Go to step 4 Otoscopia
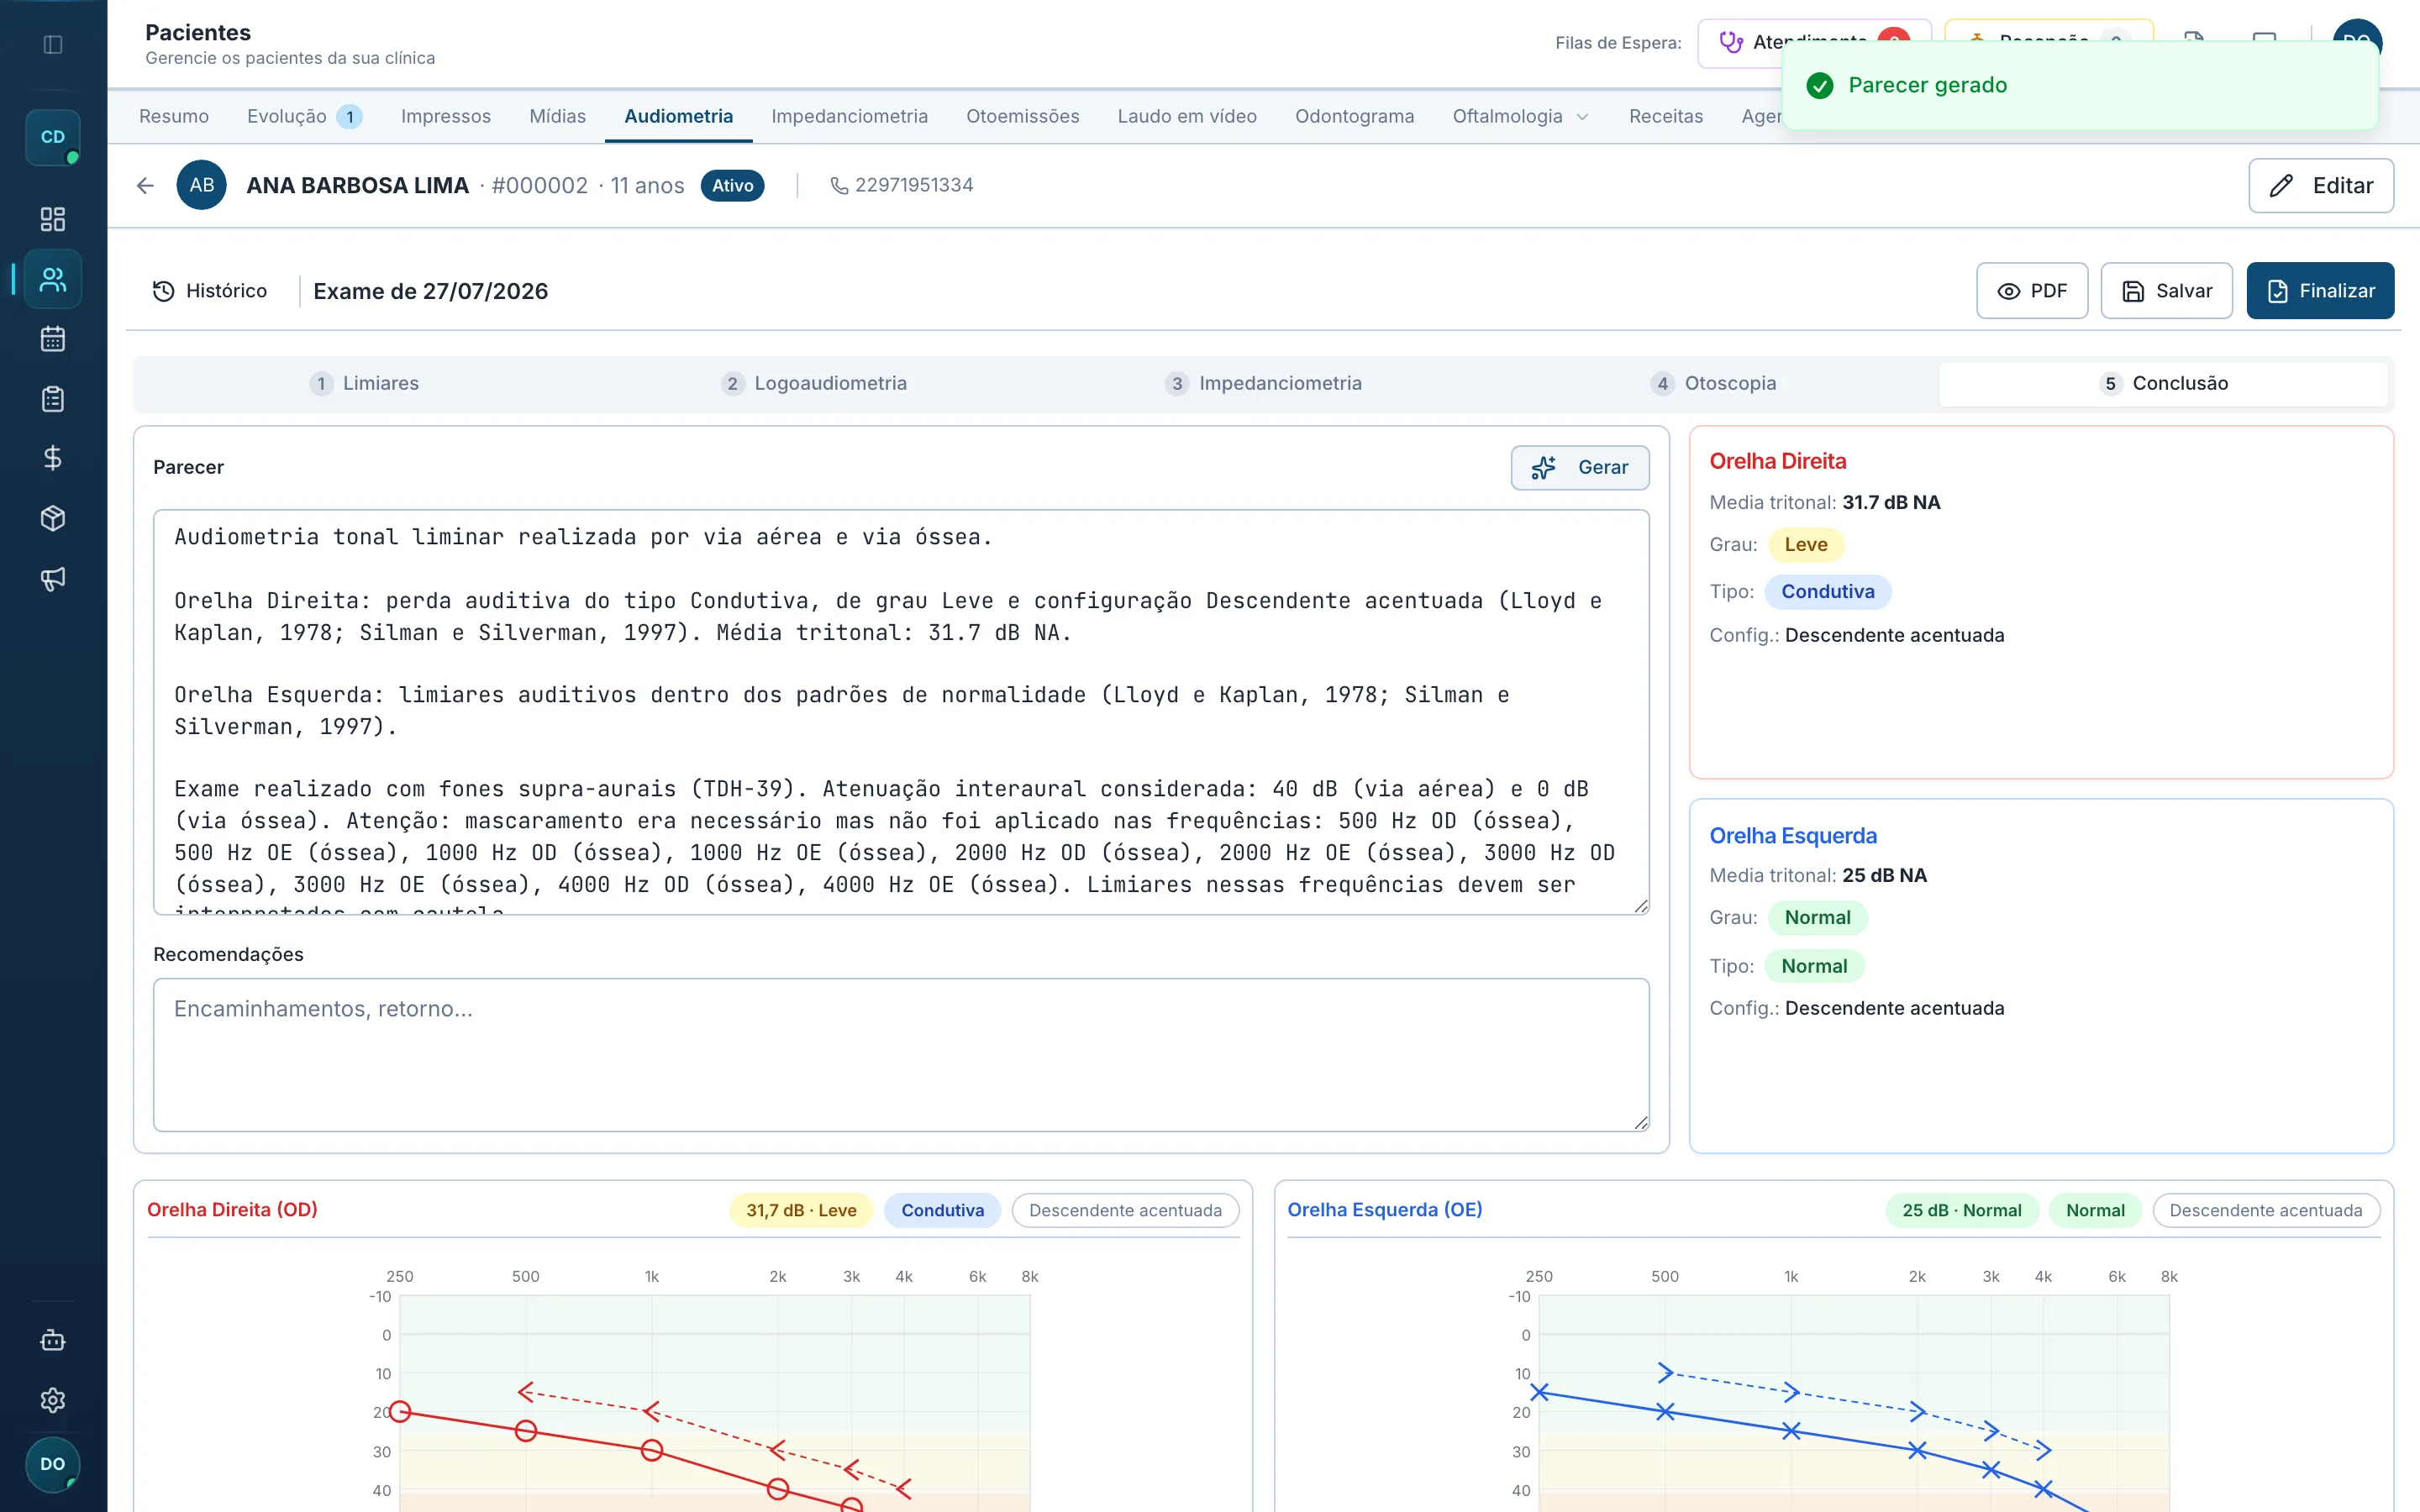 pos(1713,383)
